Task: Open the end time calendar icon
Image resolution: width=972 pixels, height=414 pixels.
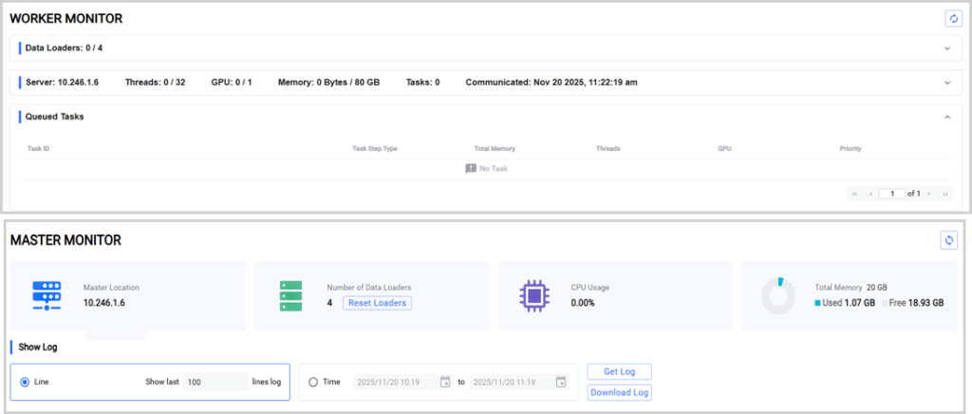Action: point(561,382)
